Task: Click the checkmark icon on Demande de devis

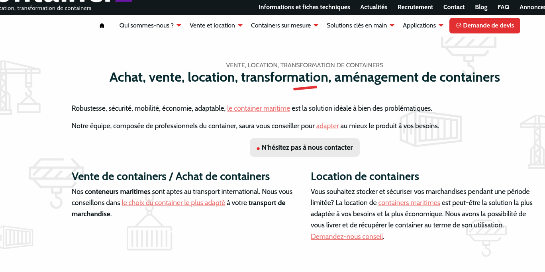Action: pos(459,25)
